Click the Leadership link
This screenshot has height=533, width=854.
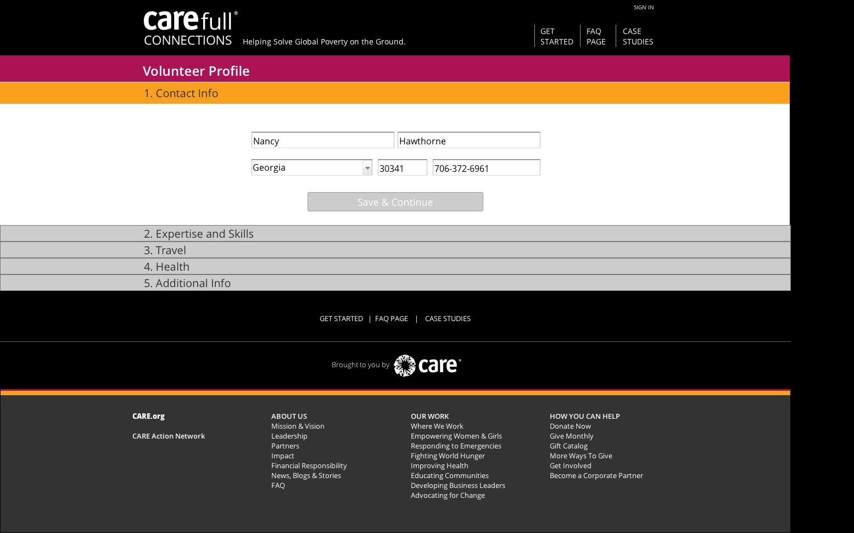pyautogui.click(x=289, y=436)
